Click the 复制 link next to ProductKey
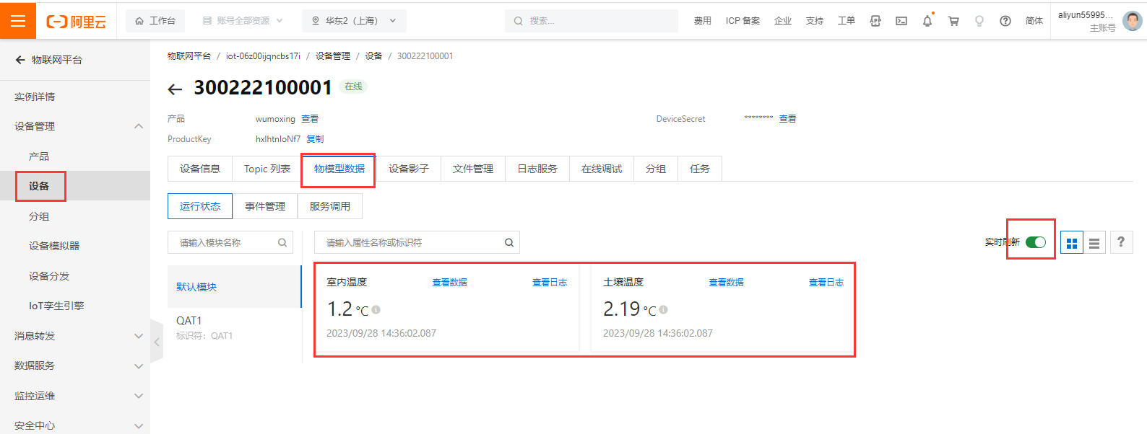The width and height of the screenshot is (1147, 434). pos(315,139)
